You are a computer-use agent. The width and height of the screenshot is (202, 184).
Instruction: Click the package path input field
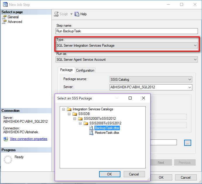(163, 142)
